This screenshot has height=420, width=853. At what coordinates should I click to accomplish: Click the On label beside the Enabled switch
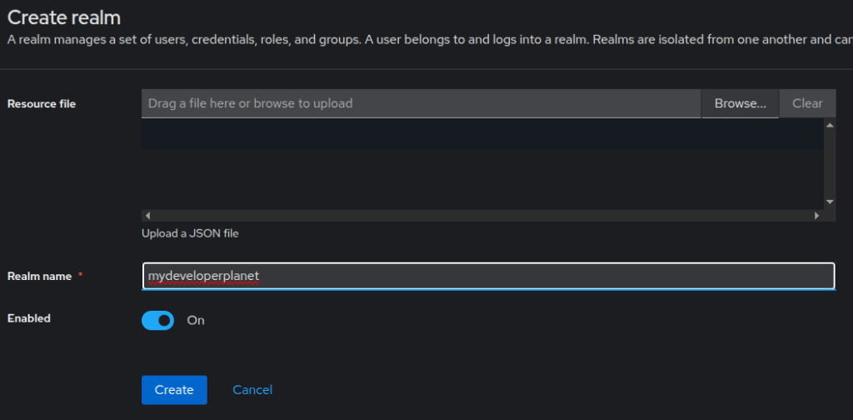click(x=196, y=321)
